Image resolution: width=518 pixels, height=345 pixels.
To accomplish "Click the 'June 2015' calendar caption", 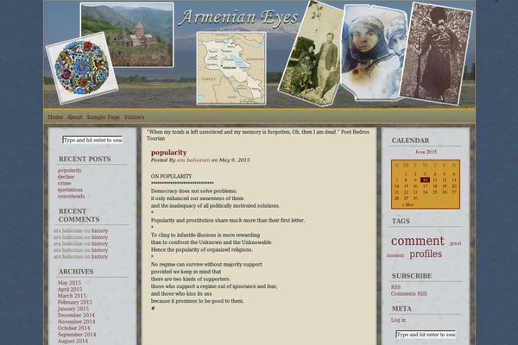I will tap(426, 152).
